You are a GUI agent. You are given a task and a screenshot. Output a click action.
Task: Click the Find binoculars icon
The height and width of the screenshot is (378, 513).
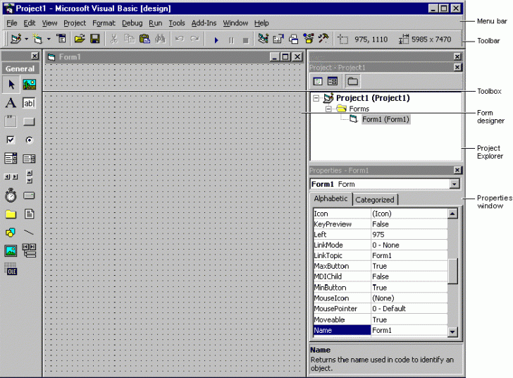[160, 39]
